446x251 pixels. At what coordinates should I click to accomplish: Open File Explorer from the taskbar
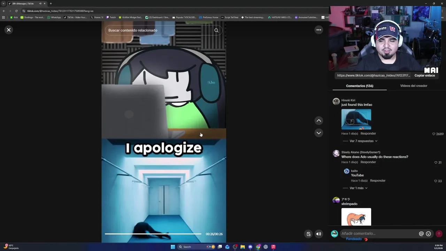pyautogui.click(x=243, y=247)
